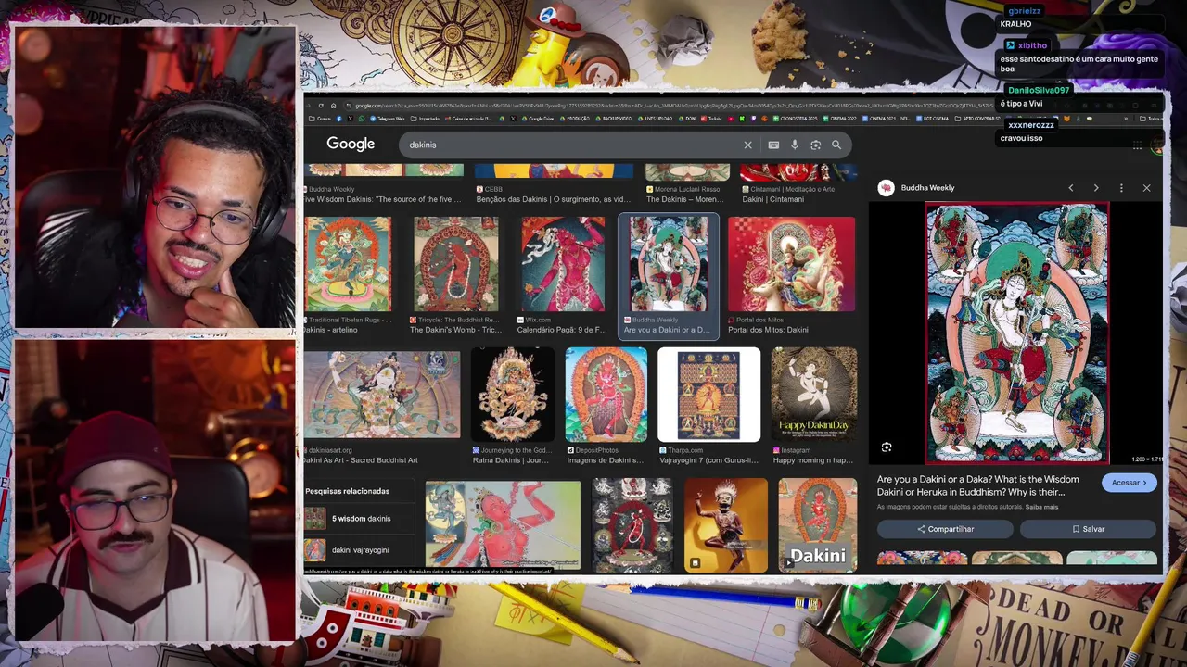Select Tharpa.com Vajrayogini 7 image
This screenshot has height=667, width=1187.
point(708,395)
